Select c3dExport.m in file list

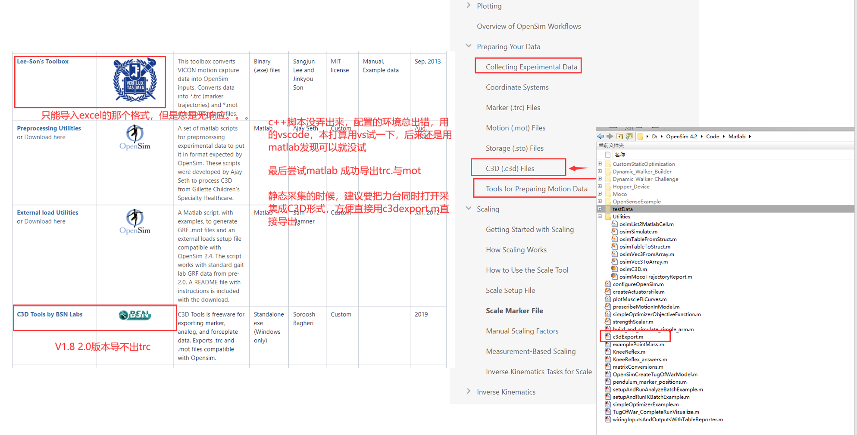628,336
